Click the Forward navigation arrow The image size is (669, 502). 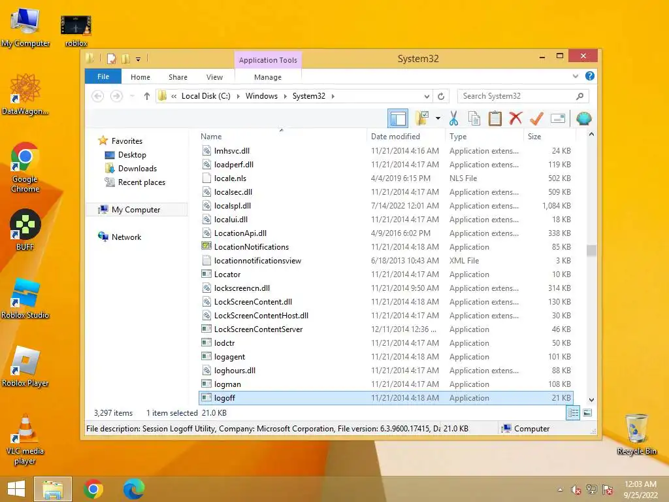(x=116, y=96)
